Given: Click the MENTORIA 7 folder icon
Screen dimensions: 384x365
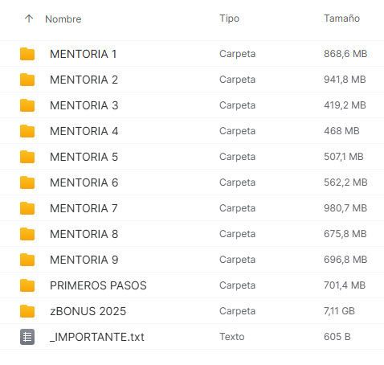Looking at the screenshot, I should point(27,208).
